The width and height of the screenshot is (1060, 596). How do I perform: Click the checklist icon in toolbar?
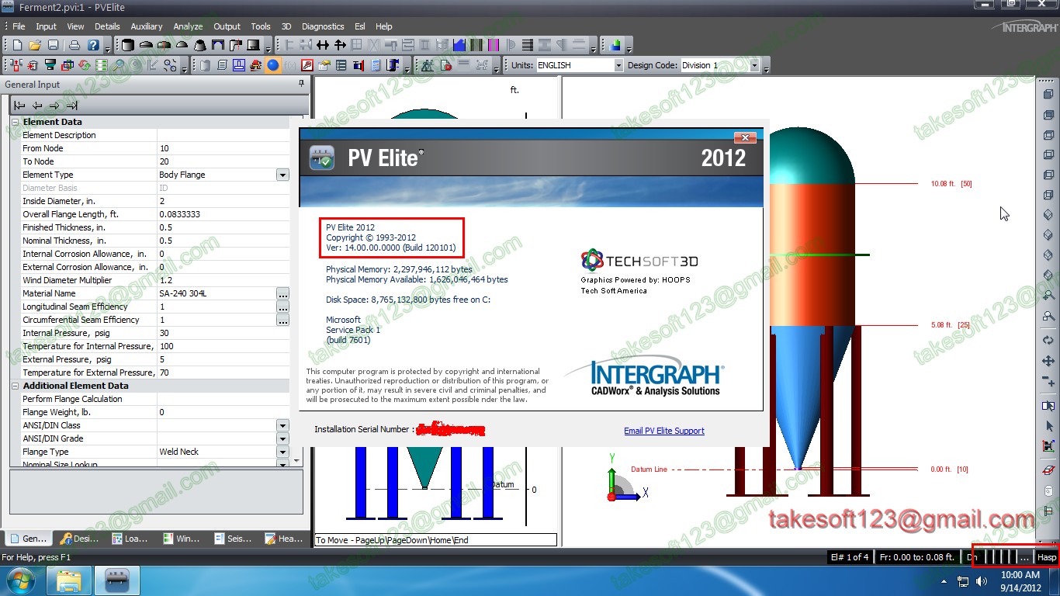(341, 65)
